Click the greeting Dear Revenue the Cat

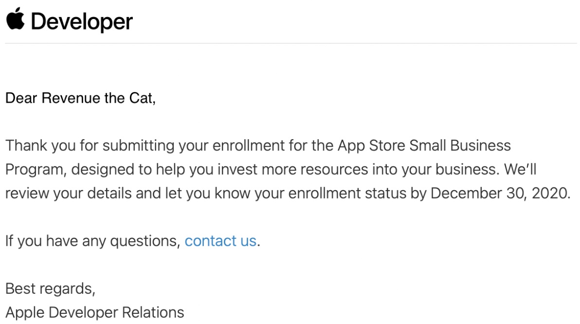point(80,98)
